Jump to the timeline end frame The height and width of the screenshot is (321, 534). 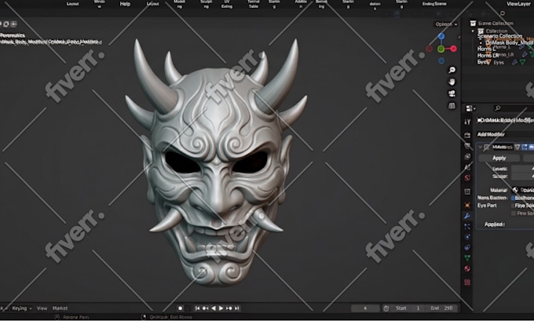pyautogui.click(x=236, y=308)
